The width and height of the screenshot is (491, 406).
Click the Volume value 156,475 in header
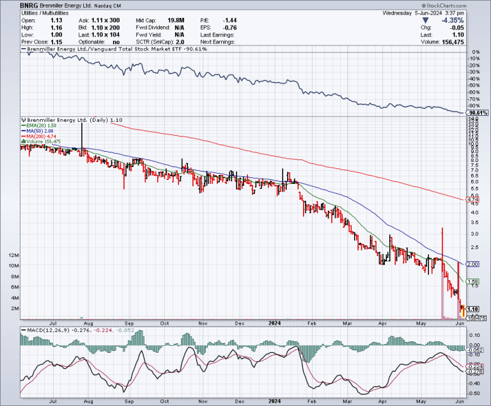point(453,42)
